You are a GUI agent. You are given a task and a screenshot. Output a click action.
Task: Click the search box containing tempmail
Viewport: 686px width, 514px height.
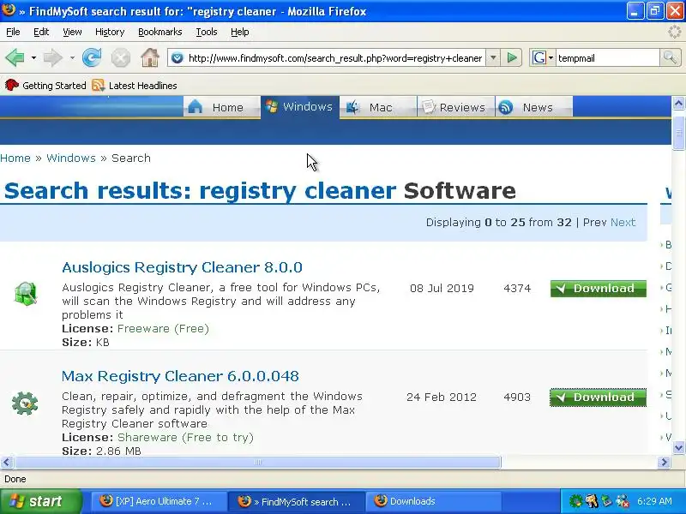click(x=607, y=58)
